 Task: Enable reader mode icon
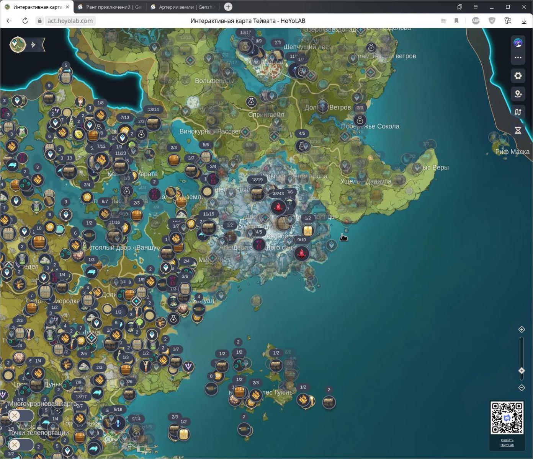[443, 21]
